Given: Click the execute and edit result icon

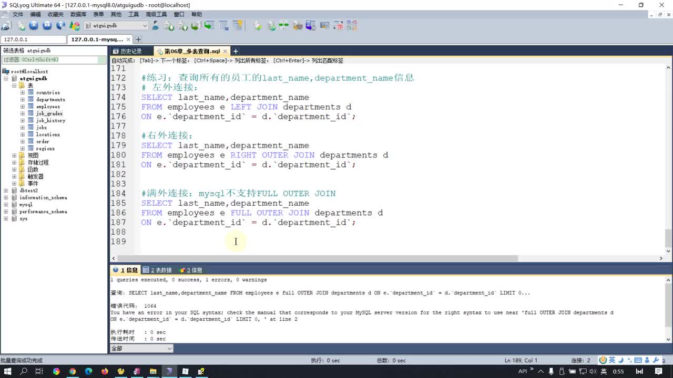Looking at the screenshot, I should click(61, 25).
